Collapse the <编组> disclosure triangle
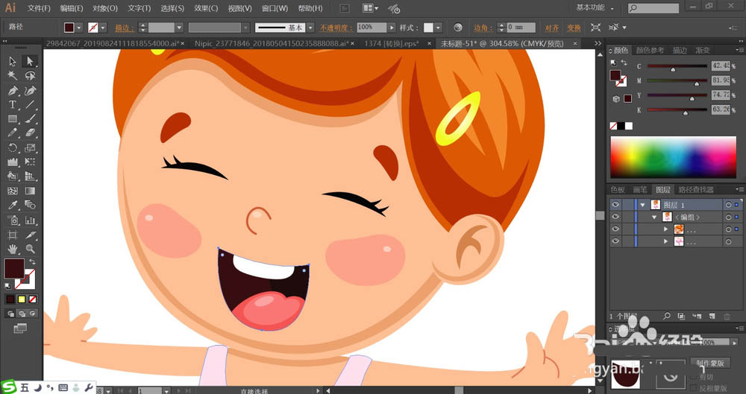 [656, 217]
